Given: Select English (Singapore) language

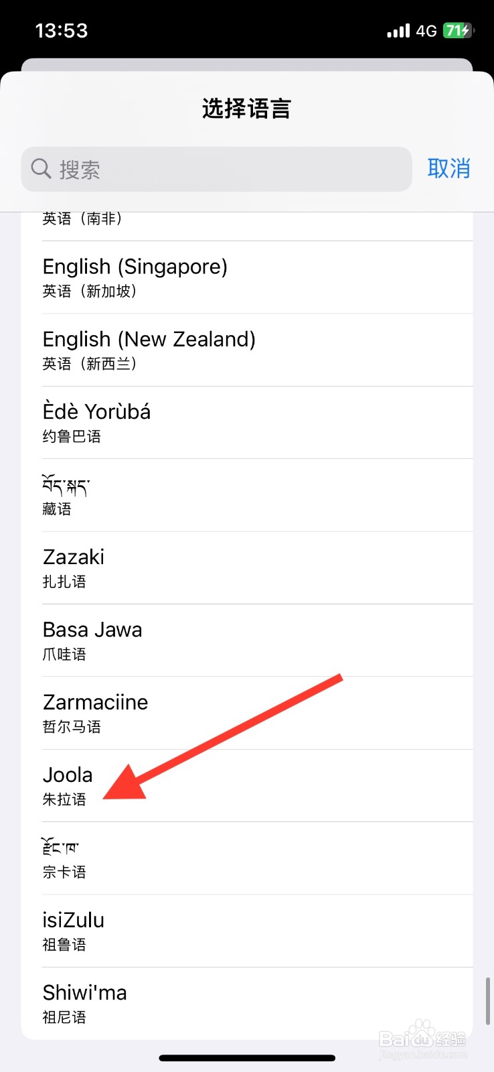Looking at the screenshot, I should [246, 277].
